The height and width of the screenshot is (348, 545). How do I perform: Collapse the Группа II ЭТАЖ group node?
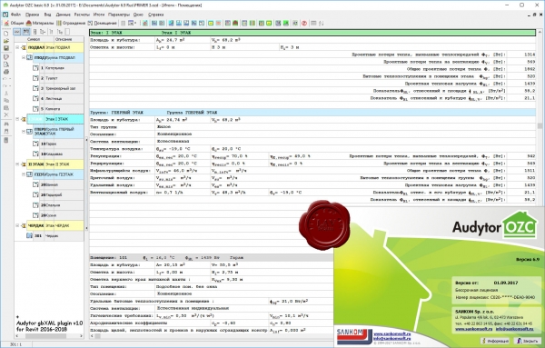[x=24, y=174]
